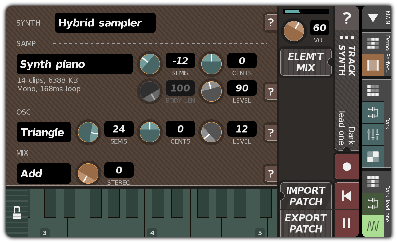Image resolution: width=397 pixels, height=243 pixels.
Task: Select the quarter-squares modulation icon in Dark column
Action: point(373,157)
